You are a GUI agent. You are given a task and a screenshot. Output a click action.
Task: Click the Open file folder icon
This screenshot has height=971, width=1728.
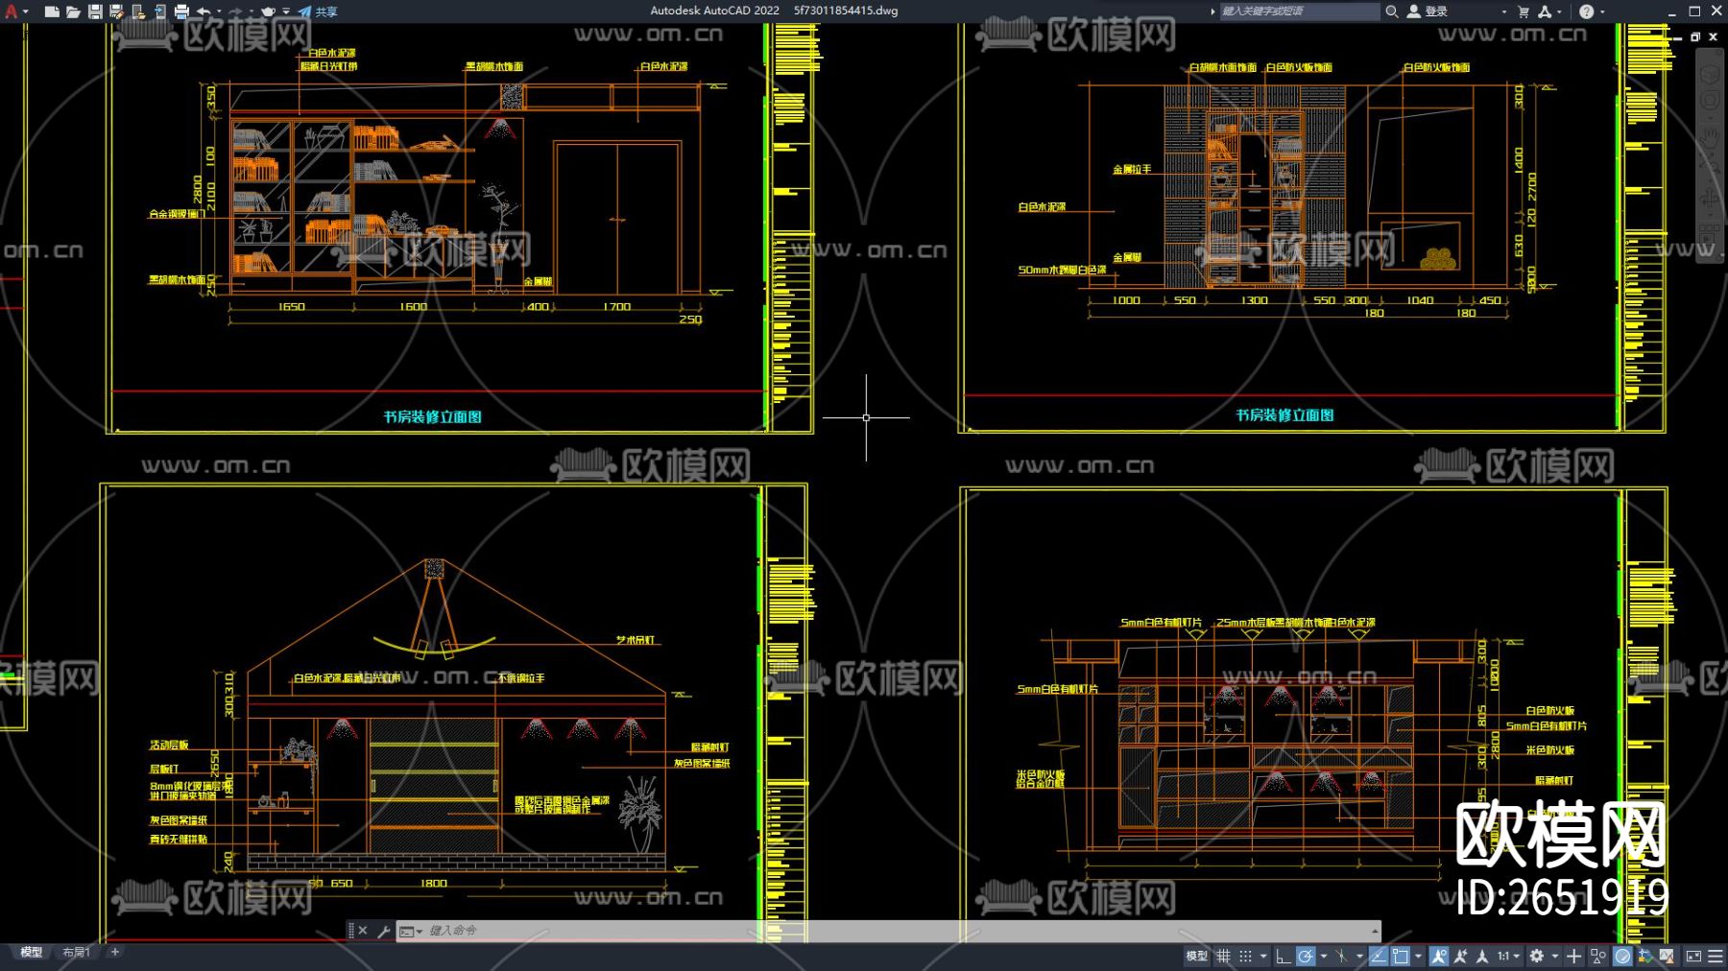pos(73,12)
